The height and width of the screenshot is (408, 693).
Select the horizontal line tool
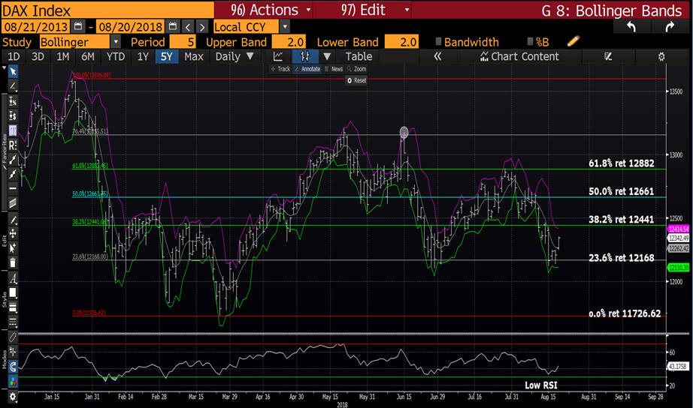pos(13,188)
